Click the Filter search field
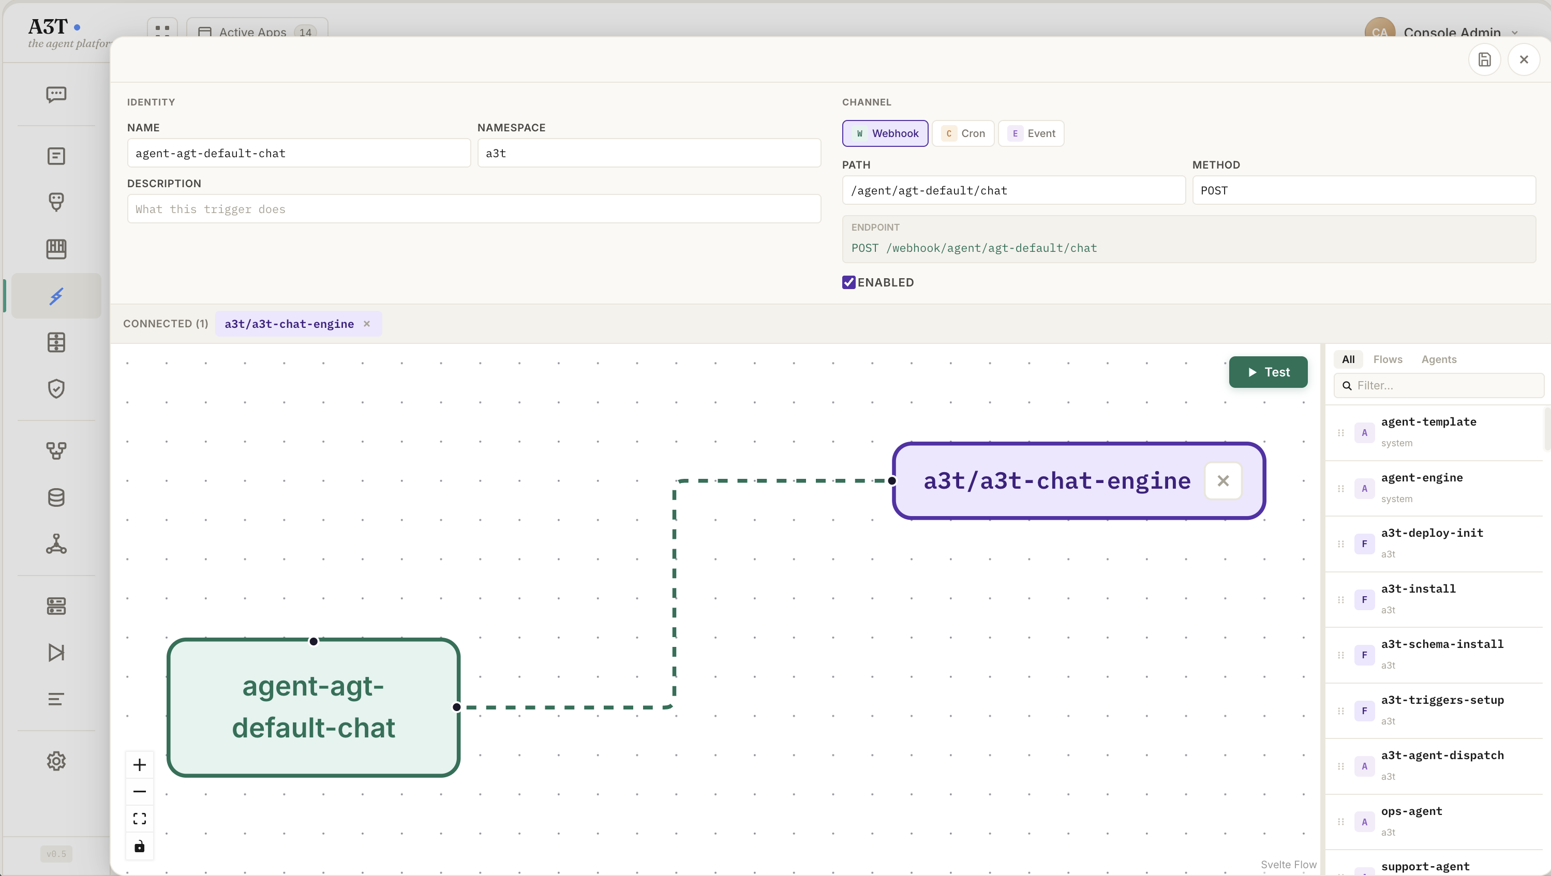1551x876 pixels. pyautogui.click(x=1439, y=386)
